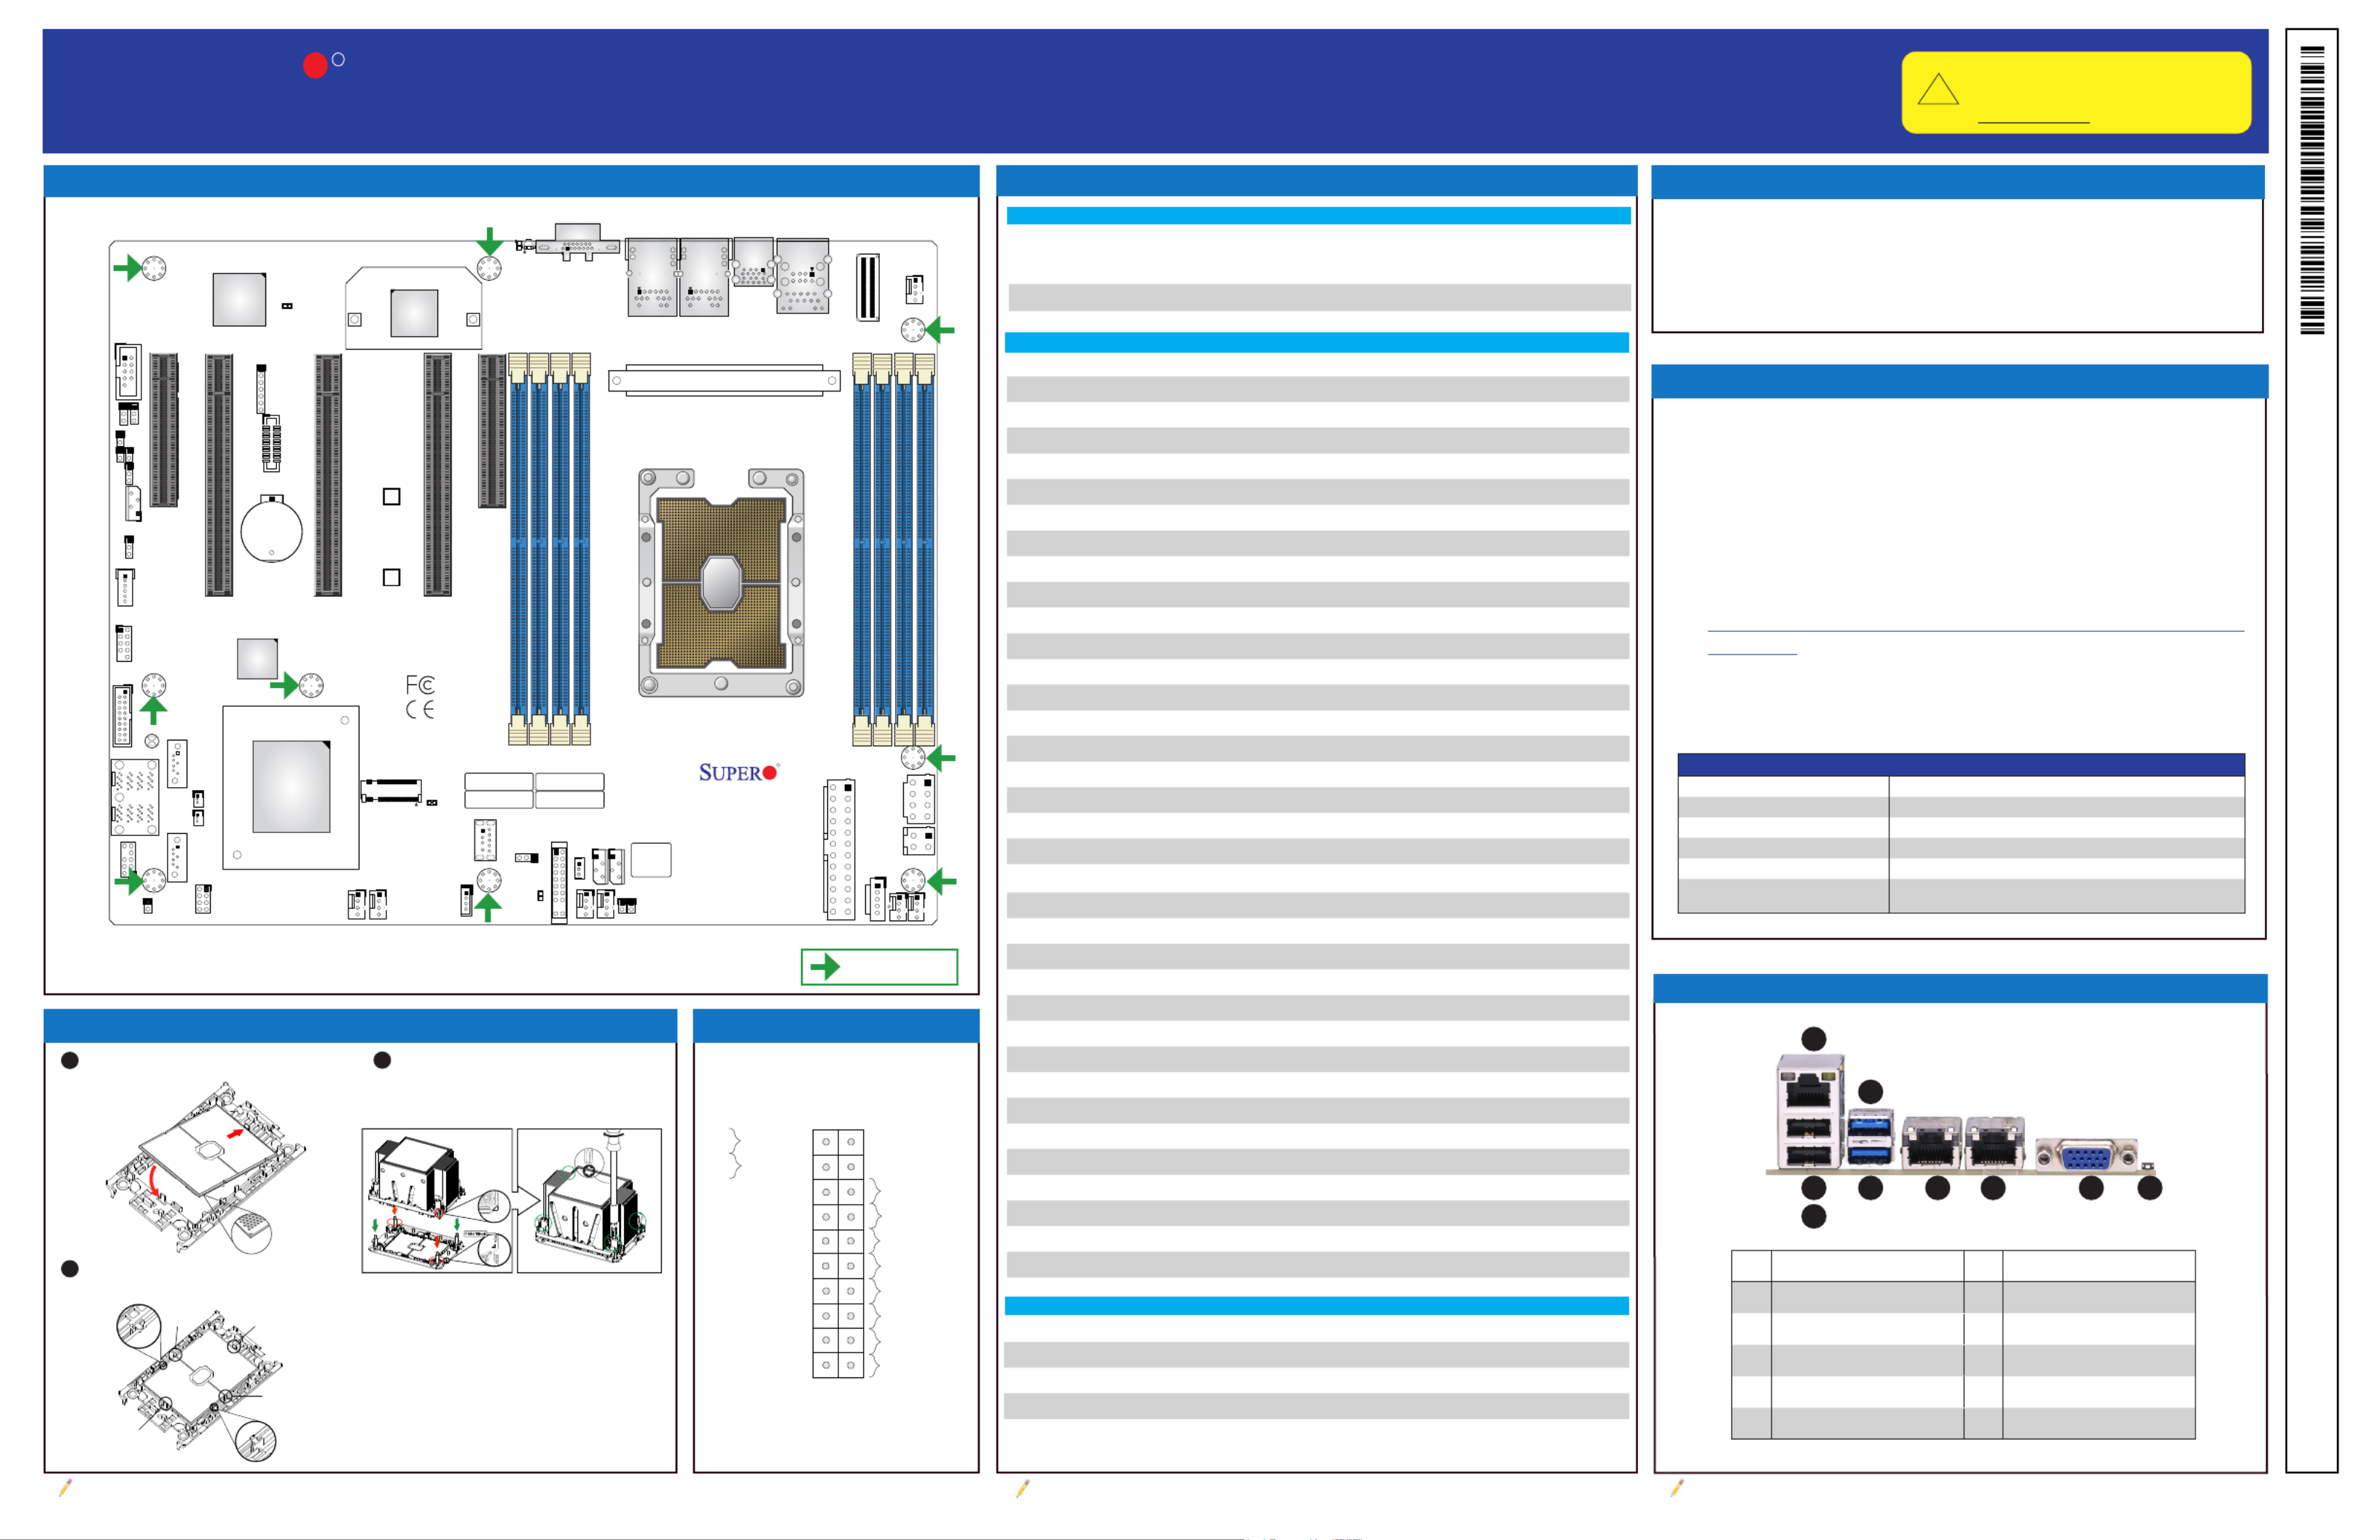Click the heatsink screwdriver installation image

click(x=588, y=1200)
